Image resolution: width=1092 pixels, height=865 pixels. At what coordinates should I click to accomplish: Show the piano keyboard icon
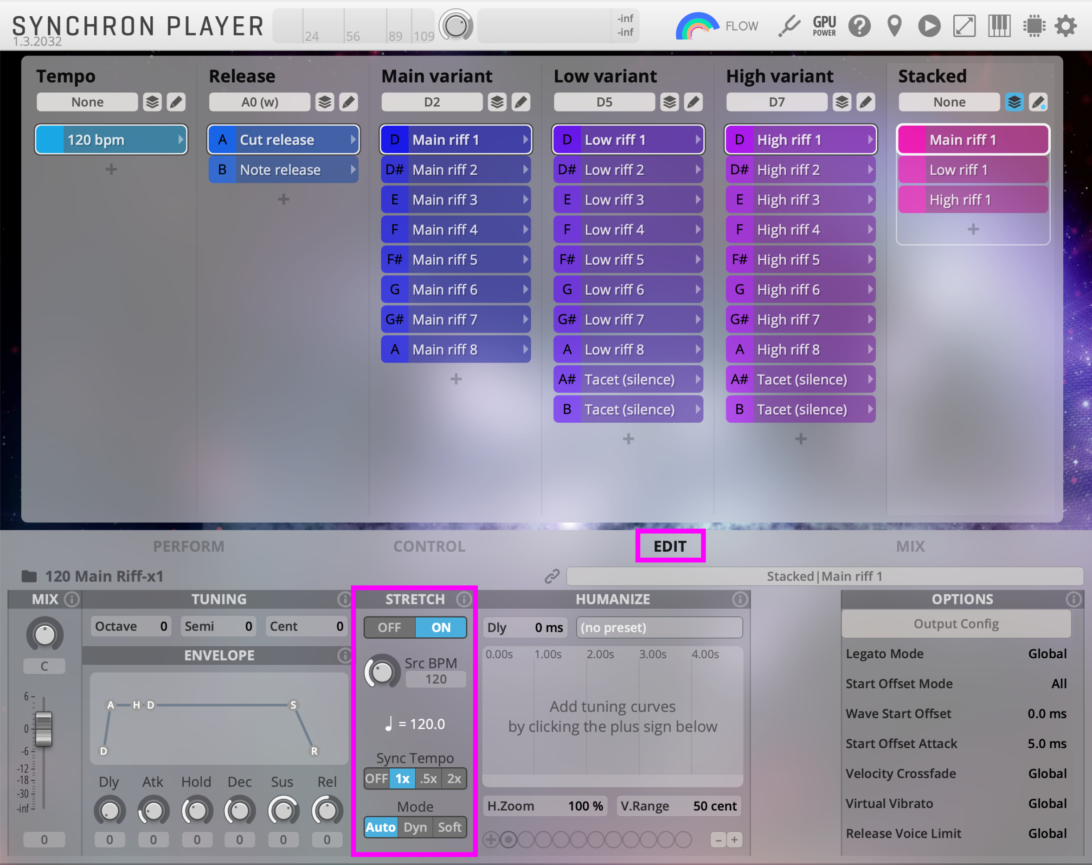[999, 26]
